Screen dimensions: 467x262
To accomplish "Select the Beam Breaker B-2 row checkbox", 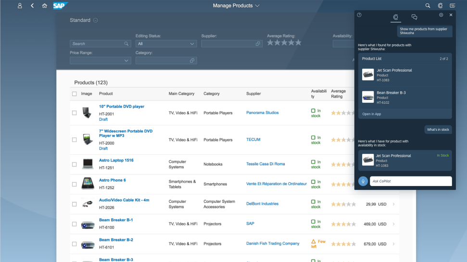I will point(74,244).
